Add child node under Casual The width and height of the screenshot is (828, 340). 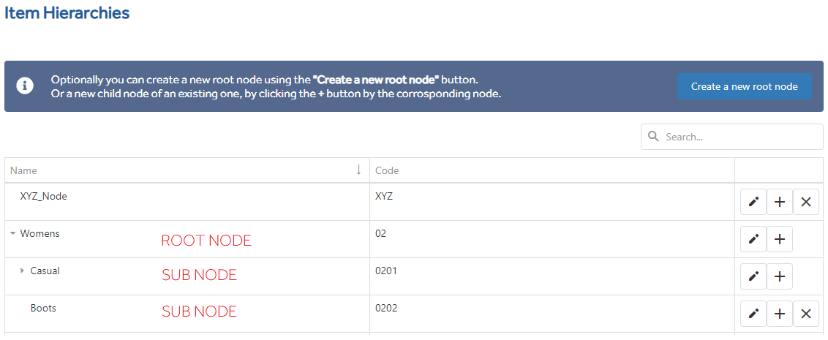coord(780,276)
